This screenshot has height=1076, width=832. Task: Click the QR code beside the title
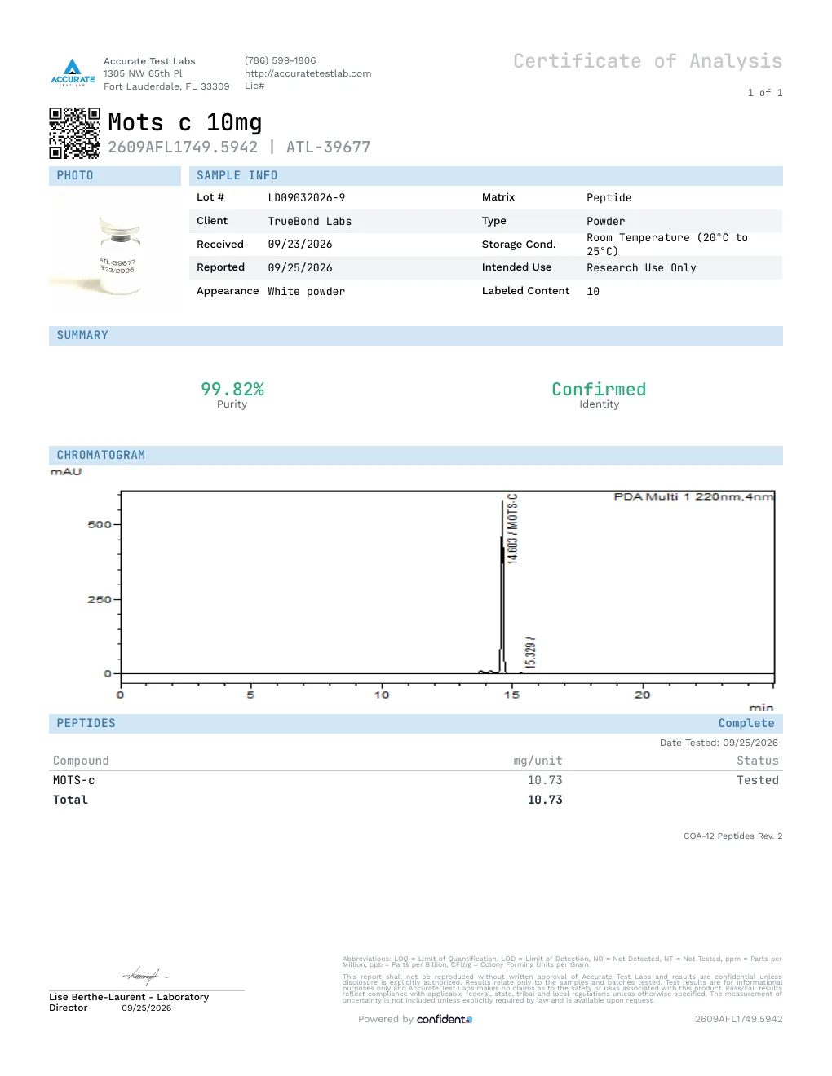point(74,133)
